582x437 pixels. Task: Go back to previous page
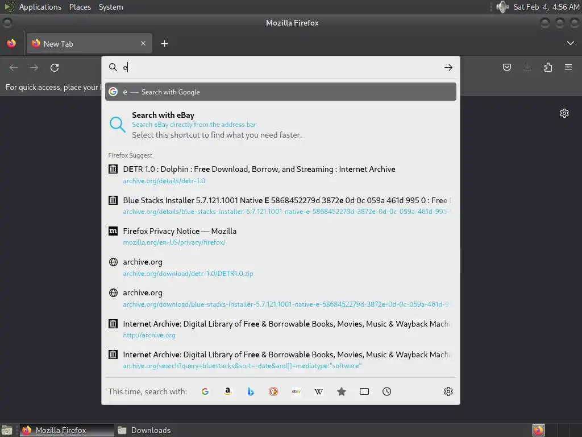click(14, 68)
